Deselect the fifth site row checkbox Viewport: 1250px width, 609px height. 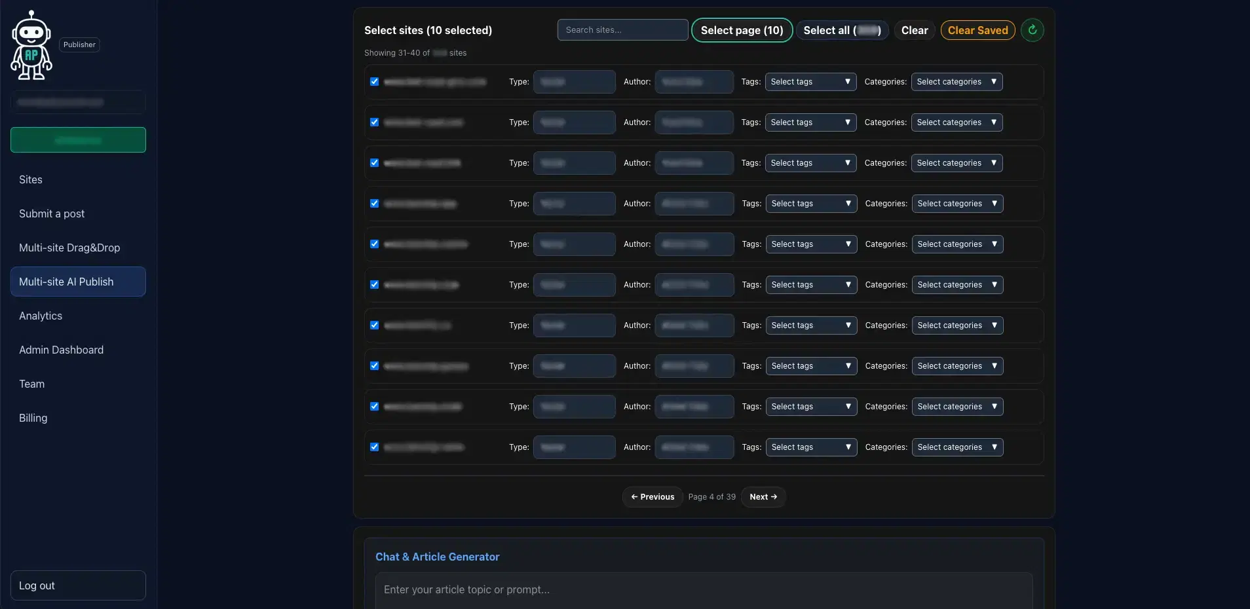coord(374,244)
